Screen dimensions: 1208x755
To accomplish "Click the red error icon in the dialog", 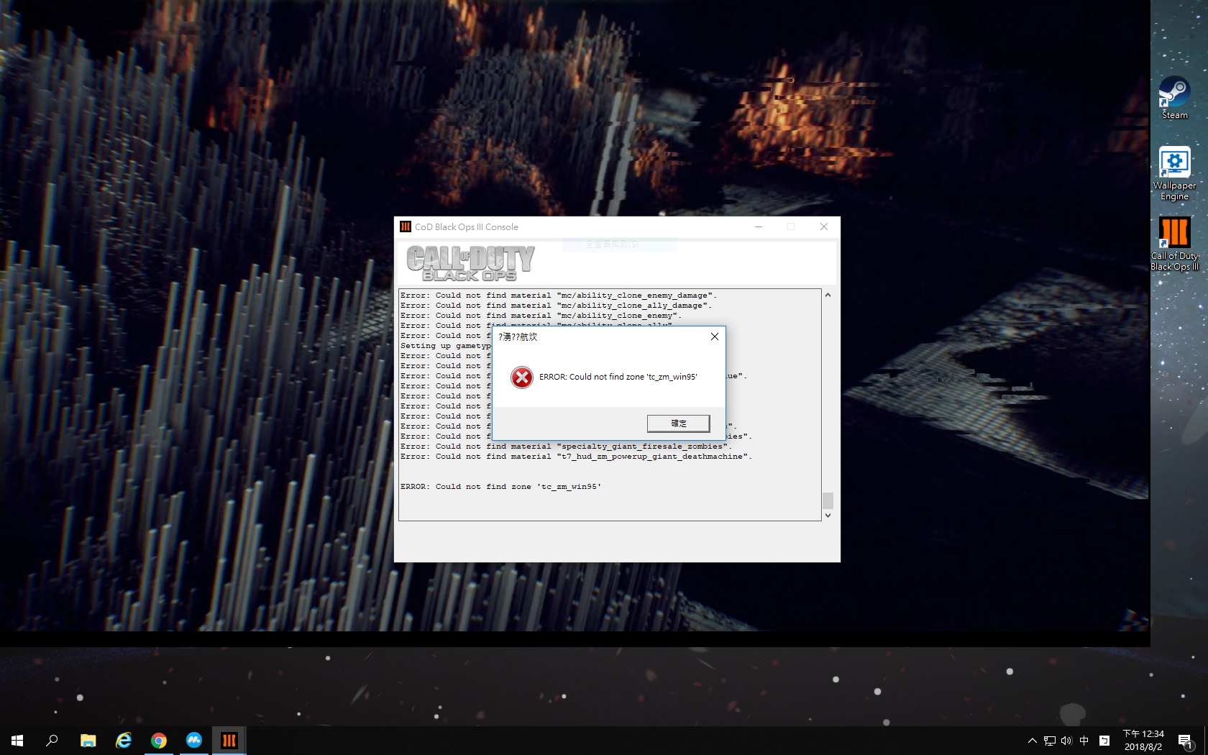I will point(522,377).
